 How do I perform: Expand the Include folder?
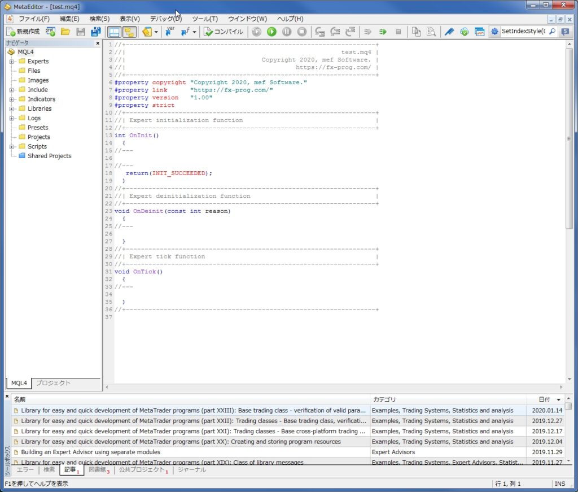click(x=11, y=90)
